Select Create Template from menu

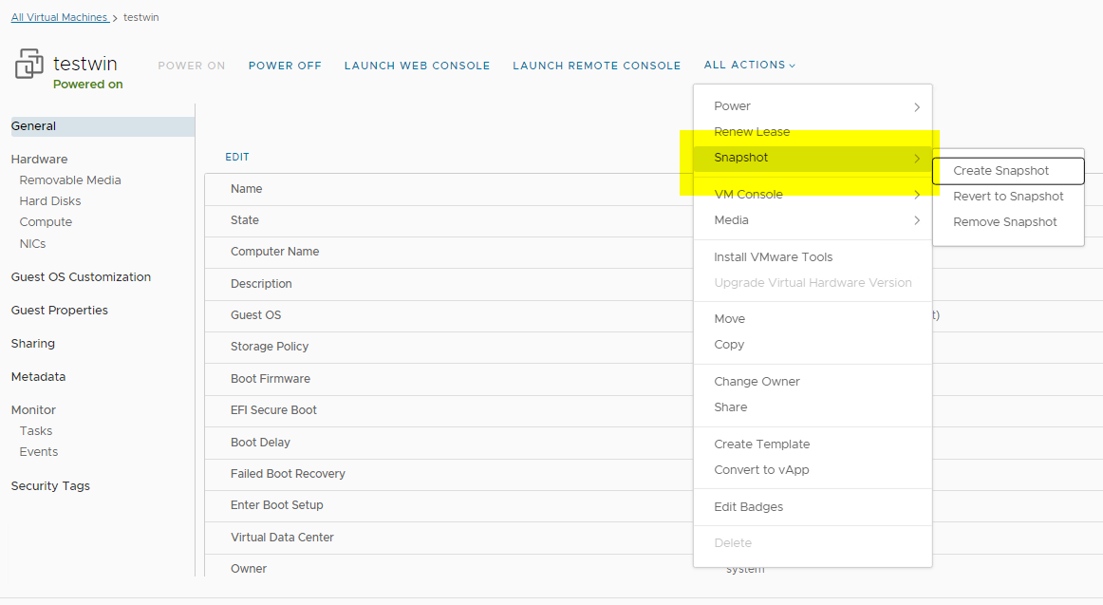point(761,444)
